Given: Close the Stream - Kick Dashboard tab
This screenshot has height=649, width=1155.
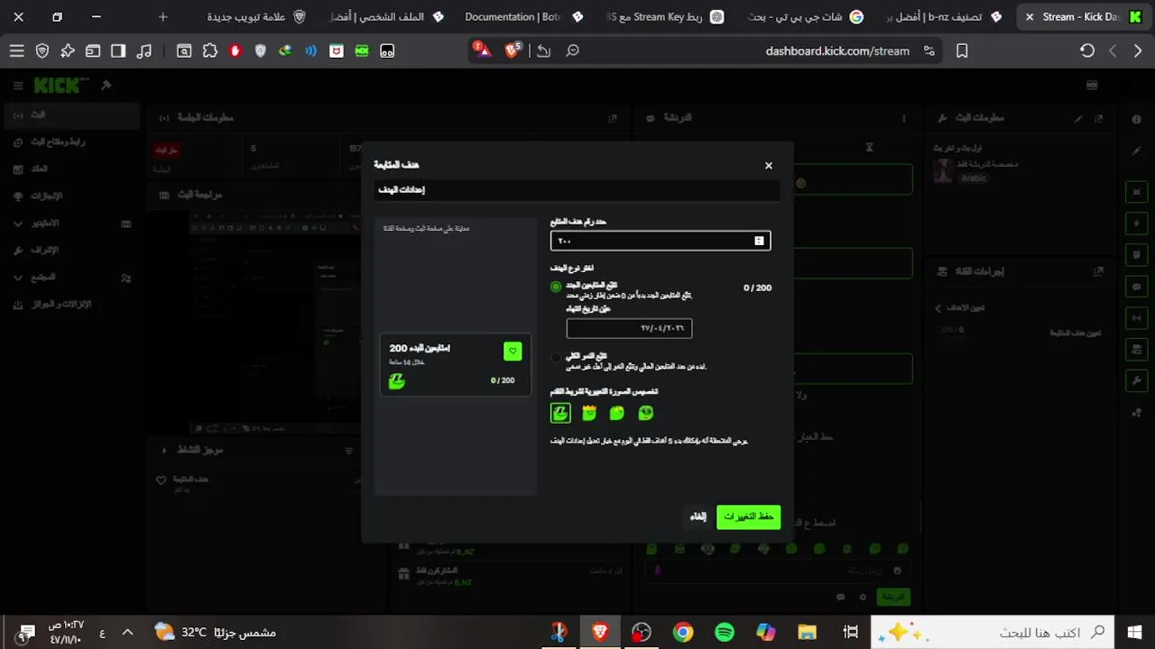Looking at the screenshot, I should click(x=1030, y=17).
